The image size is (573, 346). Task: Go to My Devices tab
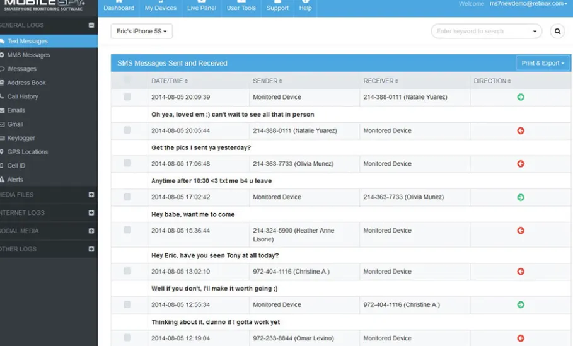click(160, 8)
